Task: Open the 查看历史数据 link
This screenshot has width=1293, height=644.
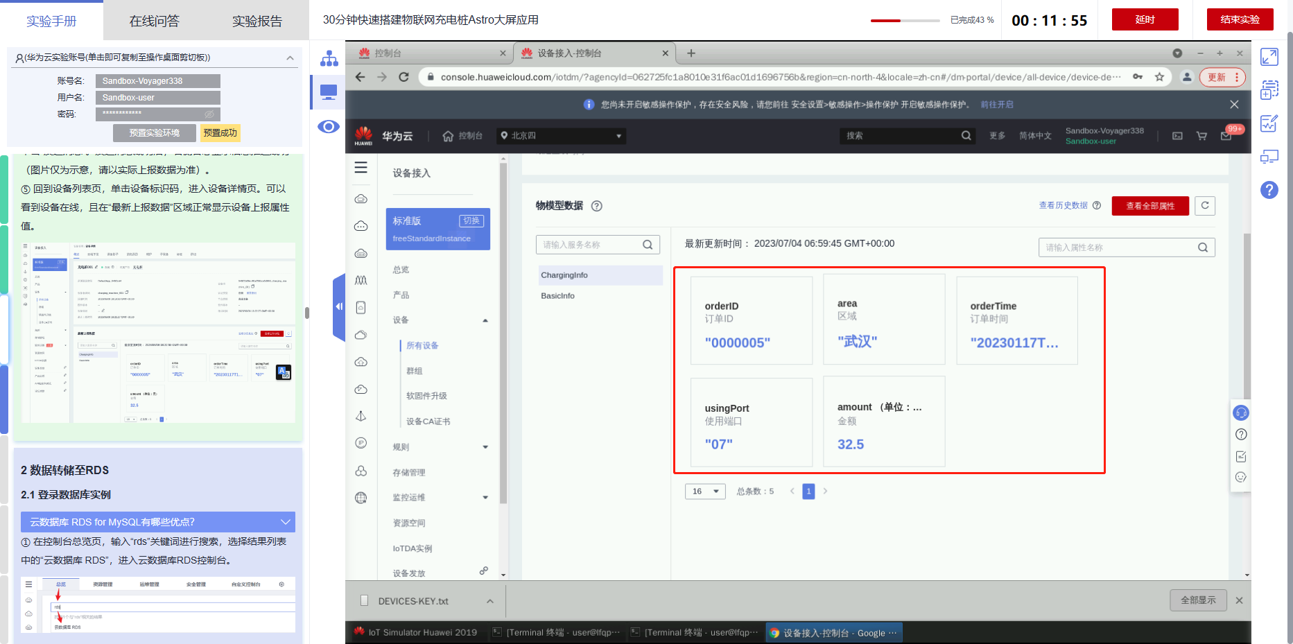Action: pyautogui.click(x=1063, y=205)
